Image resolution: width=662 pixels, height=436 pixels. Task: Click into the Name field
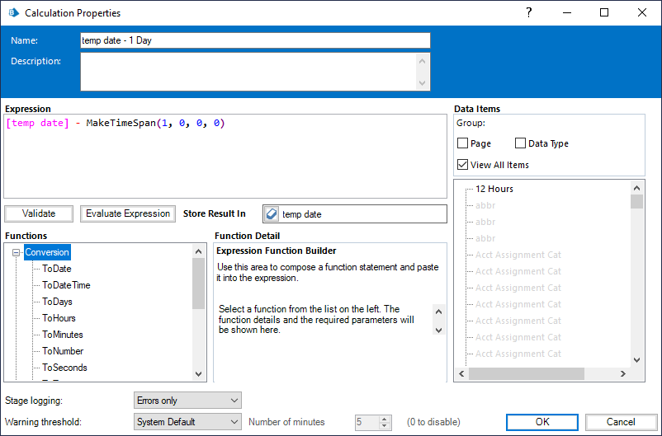pyautogui.click(x=255, y=40)
